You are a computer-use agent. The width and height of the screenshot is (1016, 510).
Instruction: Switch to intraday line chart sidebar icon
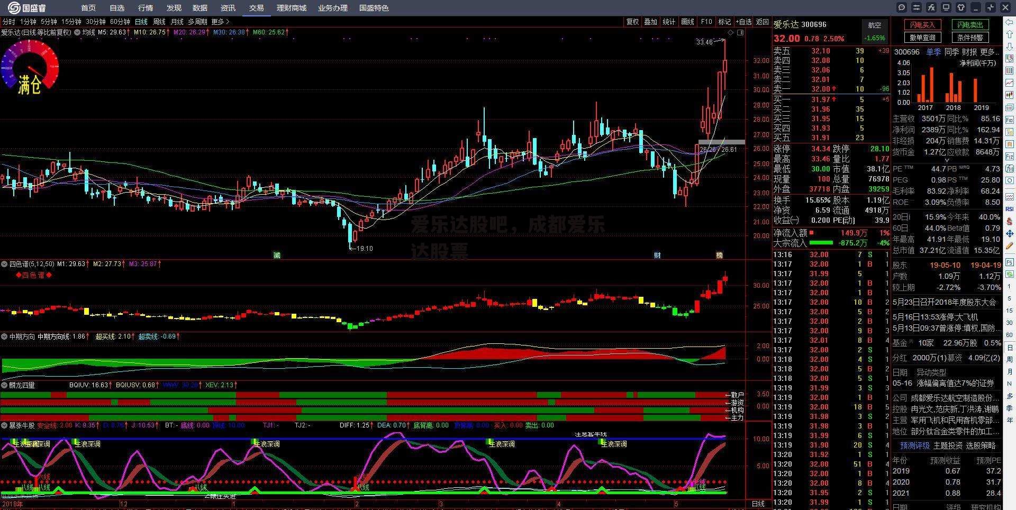point(1010,83)
